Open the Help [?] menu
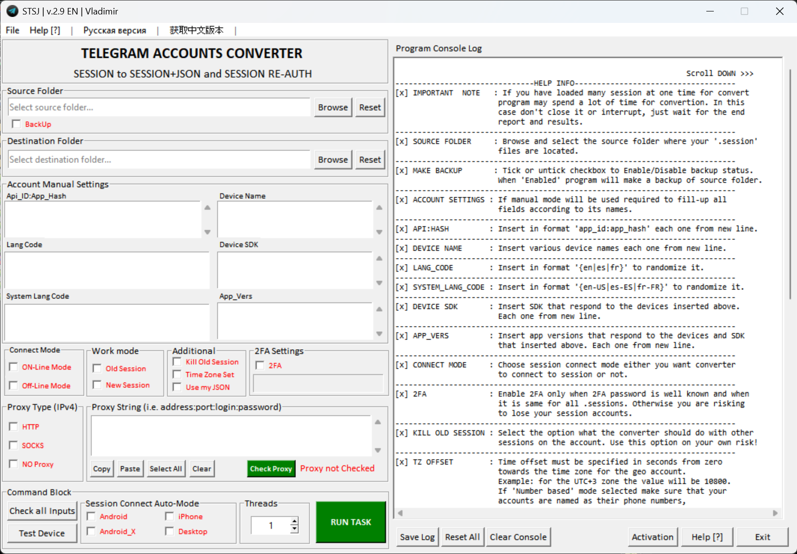This screenshot has height=554, width=797. click(45, 30)
